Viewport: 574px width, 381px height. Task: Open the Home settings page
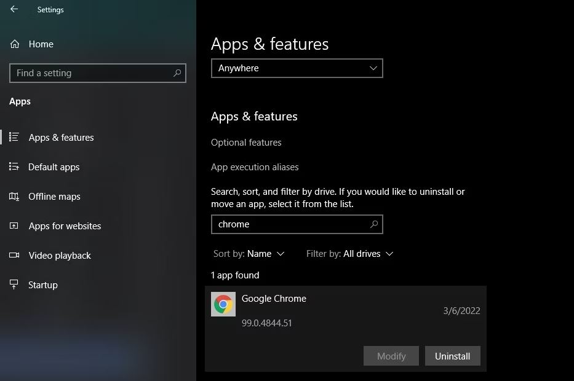tap(41, 44)
